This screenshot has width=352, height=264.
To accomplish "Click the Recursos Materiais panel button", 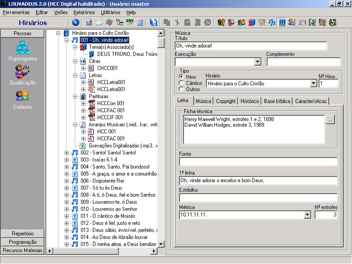I will 22,250.
